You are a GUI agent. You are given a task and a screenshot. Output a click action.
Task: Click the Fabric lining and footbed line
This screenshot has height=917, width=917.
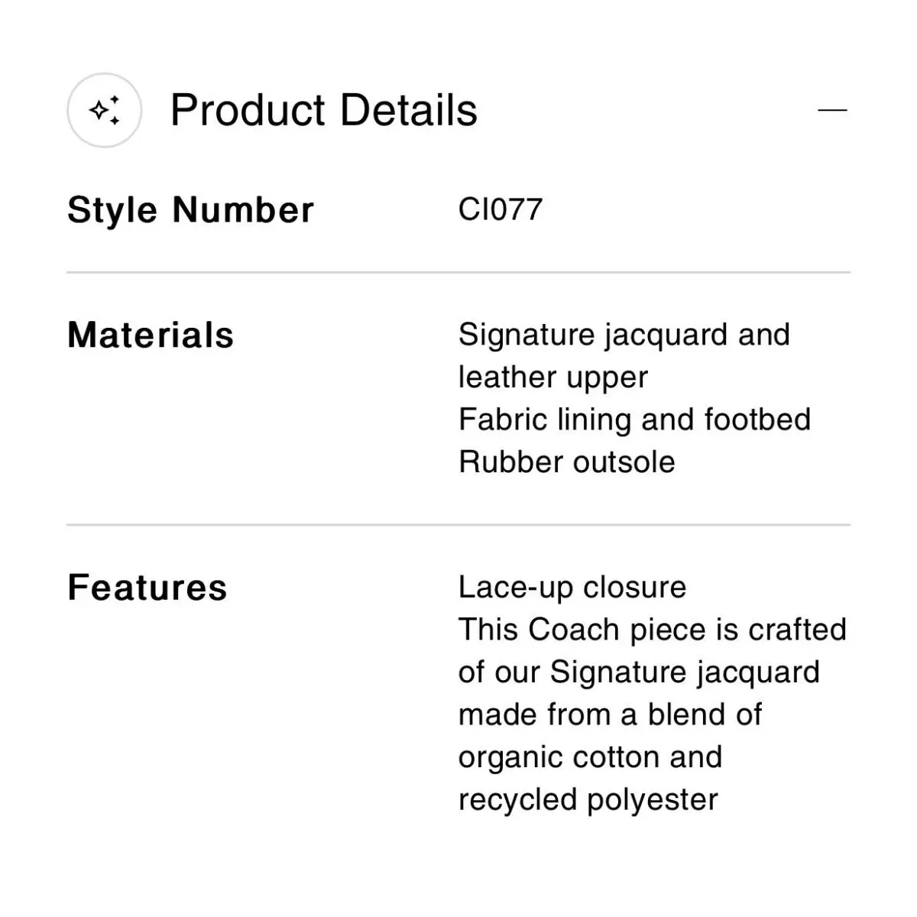(x=634, y=420)
